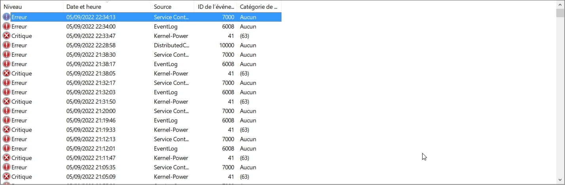
Task: Sort by the Niveau column header
Action: (x=32, y=7)
